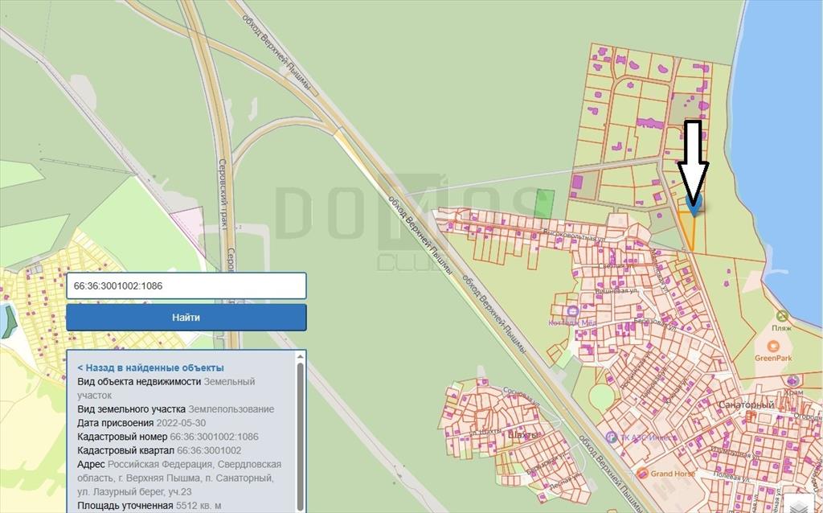This screenshot has width=823, height=513.
Task: Click the blue location pin marker
Action: pyautogui.click(x=694, y=205)
